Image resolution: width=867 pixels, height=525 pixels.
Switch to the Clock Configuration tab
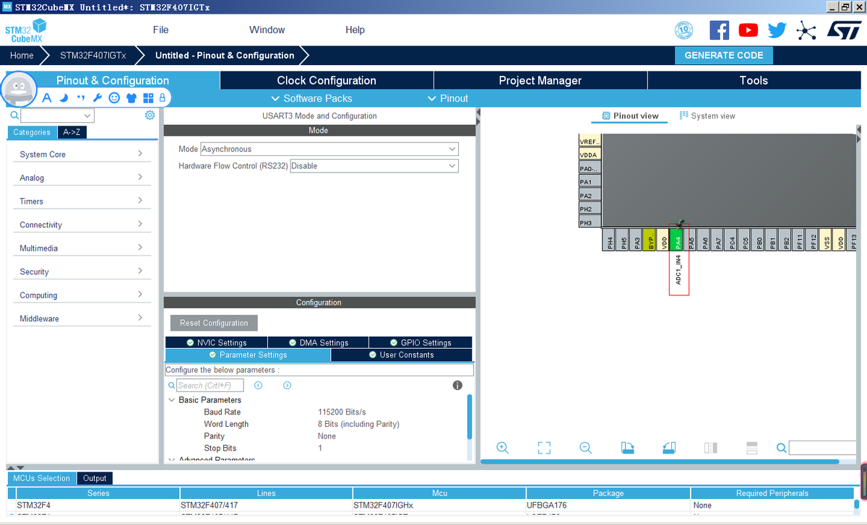(327, 80)
